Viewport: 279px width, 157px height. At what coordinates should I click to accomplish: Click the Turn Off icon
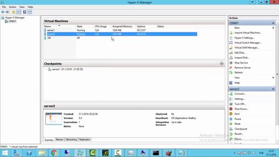231,104
